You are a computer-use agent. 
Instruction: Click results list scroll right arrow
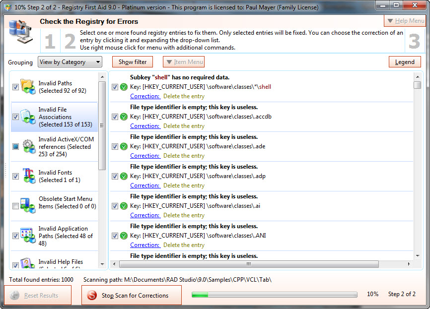(409, 264)
